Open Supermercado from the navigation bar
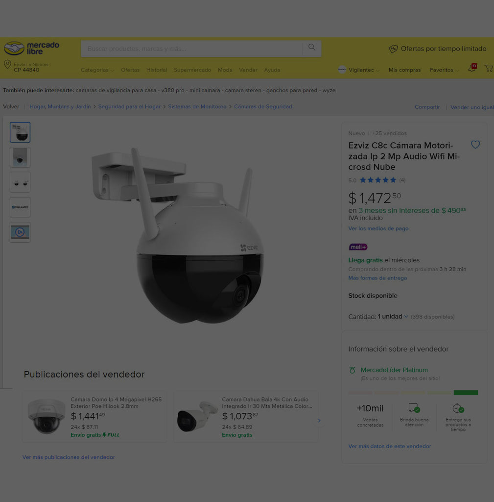This screenshot has height=502, width=494. point(192,70)
